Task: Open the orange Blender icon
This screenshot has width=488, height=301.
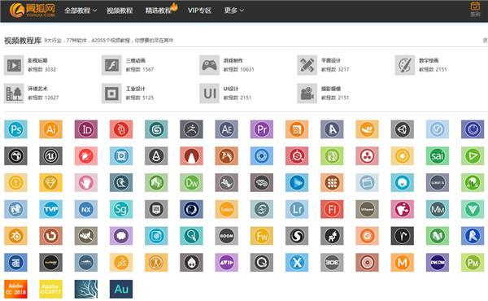Action: tap(15, 236)
